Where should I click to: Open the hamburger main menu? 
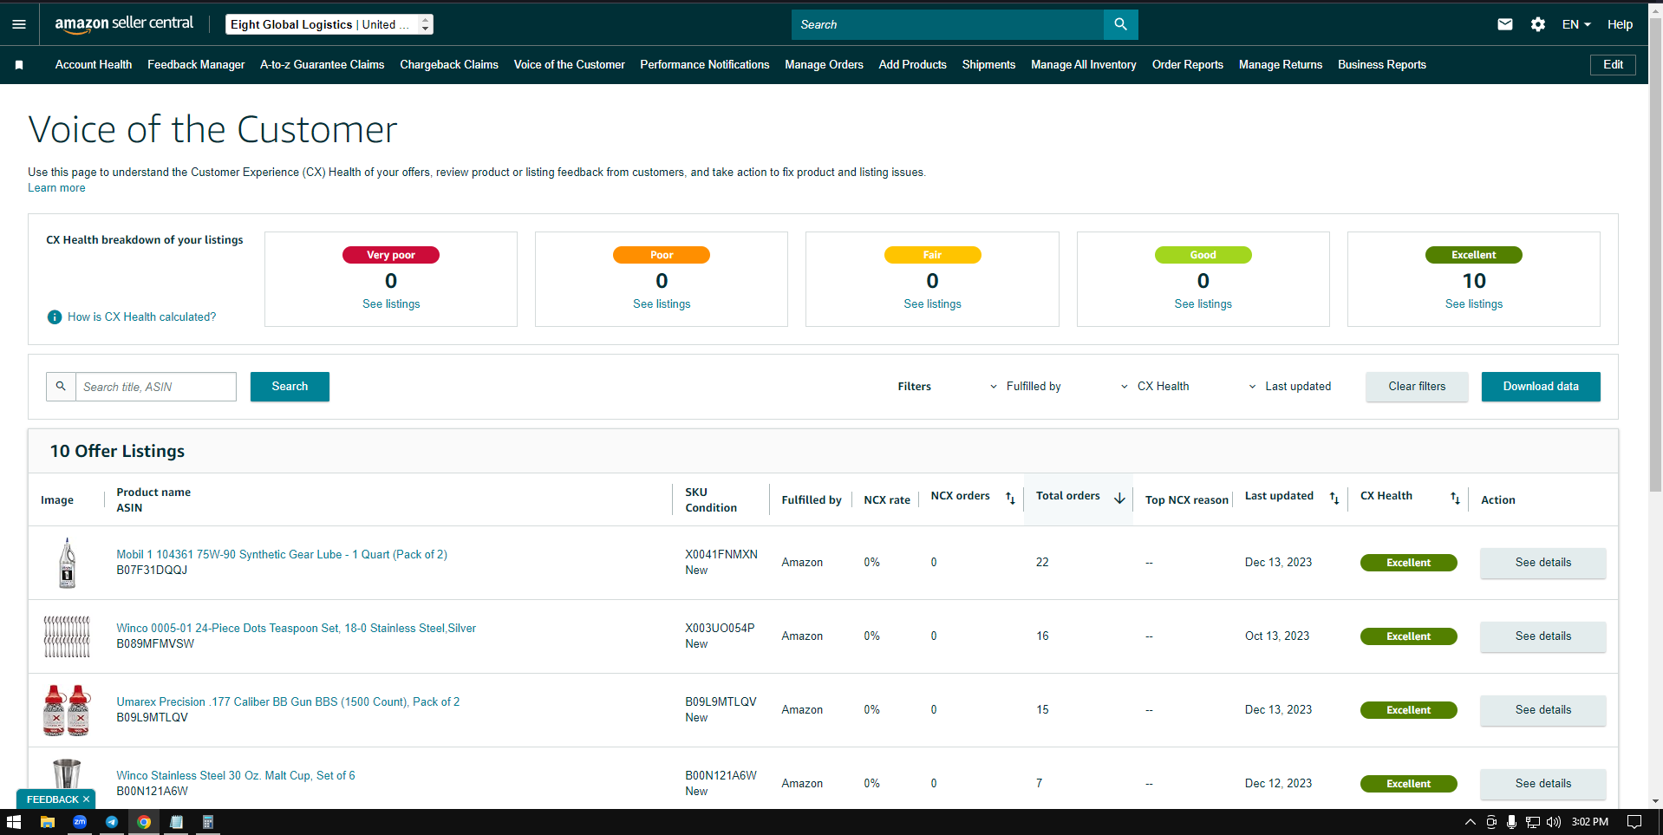click(x=19, y=24)
